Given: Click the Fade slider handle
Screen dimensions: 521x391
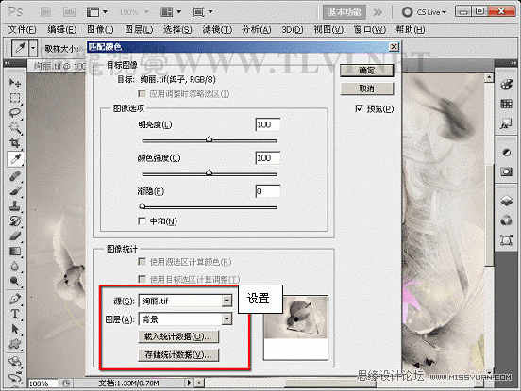Looking at the screenshot, I should coord(143,206).
